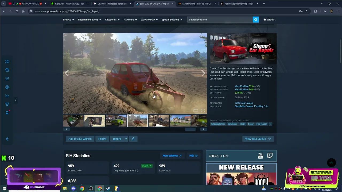Click the Windows Start button
The width and height of the screenshot is (342, 192).
(4, 189)
